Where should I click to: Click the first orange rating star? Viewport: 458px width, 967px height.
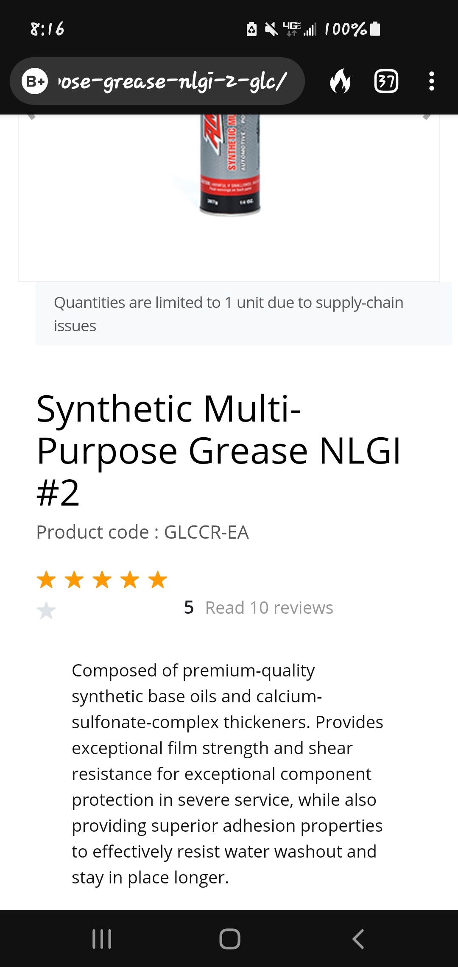[46, 580]
